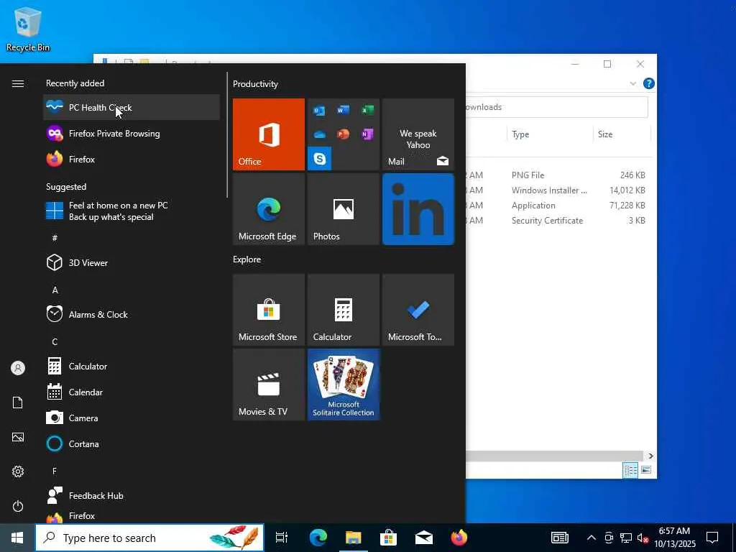Click the F letter group header
The height and width of the screenshot is (552, 736).
pyautogui.click(x=55, y=471)
